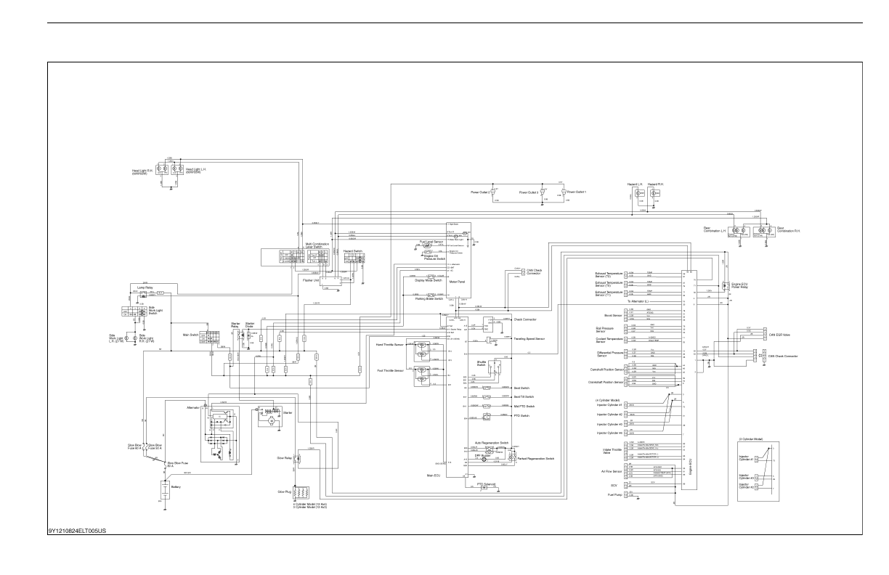Click the Power Outlet 1 symbol

(563, 191)
